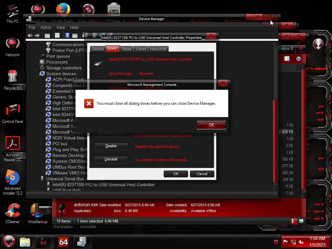
Task: Click the red 64 taskbar icon
Action: point(64,242)
